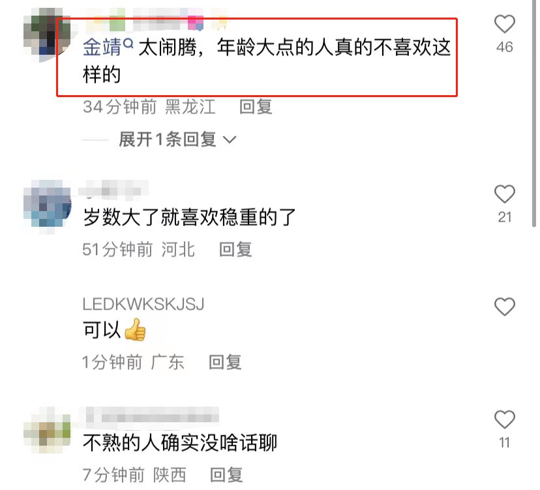Viewport: 540px width, 490px height.
Task: Like the LEDKWKSKJSJ comment
Action: [x=505, y=306]
